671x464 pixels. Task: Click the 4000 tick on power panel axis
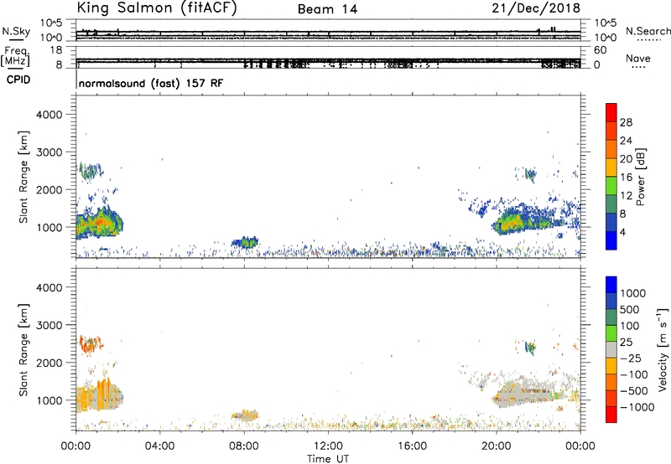[49, 115]
